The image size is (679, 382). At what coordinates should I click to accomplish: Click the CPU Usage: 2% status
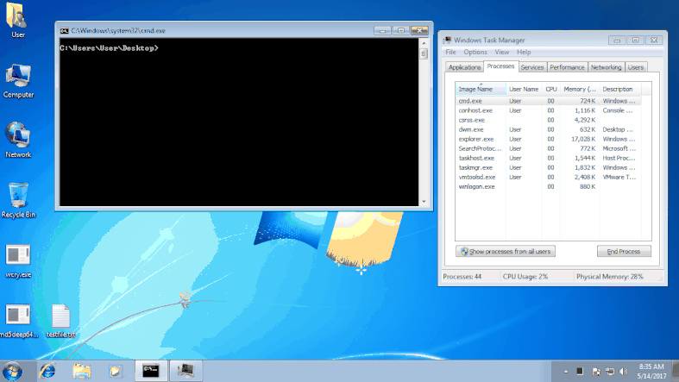pos(525,277)
